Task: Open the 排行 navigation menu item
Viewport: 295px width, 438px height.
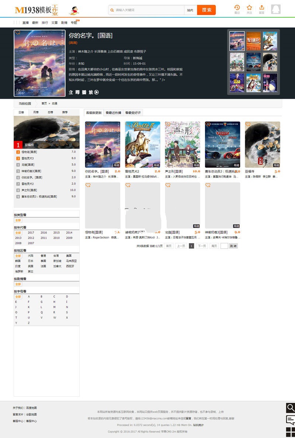Action: pos(45,22)
